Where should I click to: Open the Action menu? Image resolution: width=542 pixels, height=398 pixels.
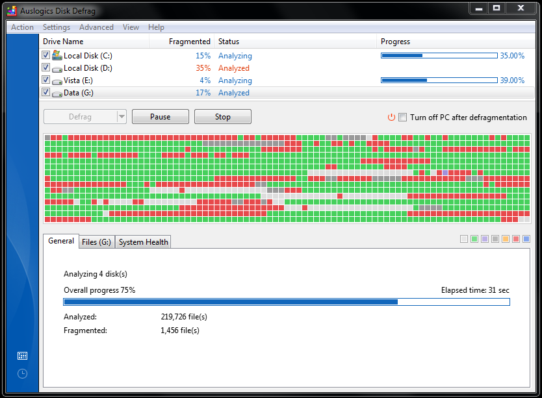[x=23, y=27]
